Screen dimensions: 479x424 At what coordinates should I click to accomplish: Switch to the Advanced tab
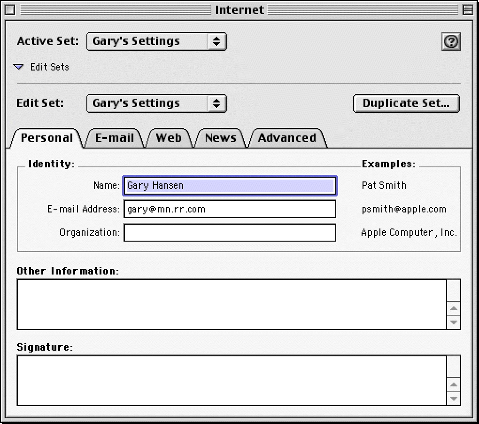tap(287, 138)
